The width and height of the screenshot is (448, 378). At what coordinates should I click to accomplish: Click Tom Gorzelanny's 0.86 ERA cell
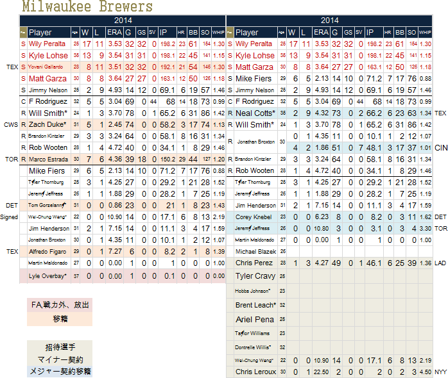tap(115, 206)
